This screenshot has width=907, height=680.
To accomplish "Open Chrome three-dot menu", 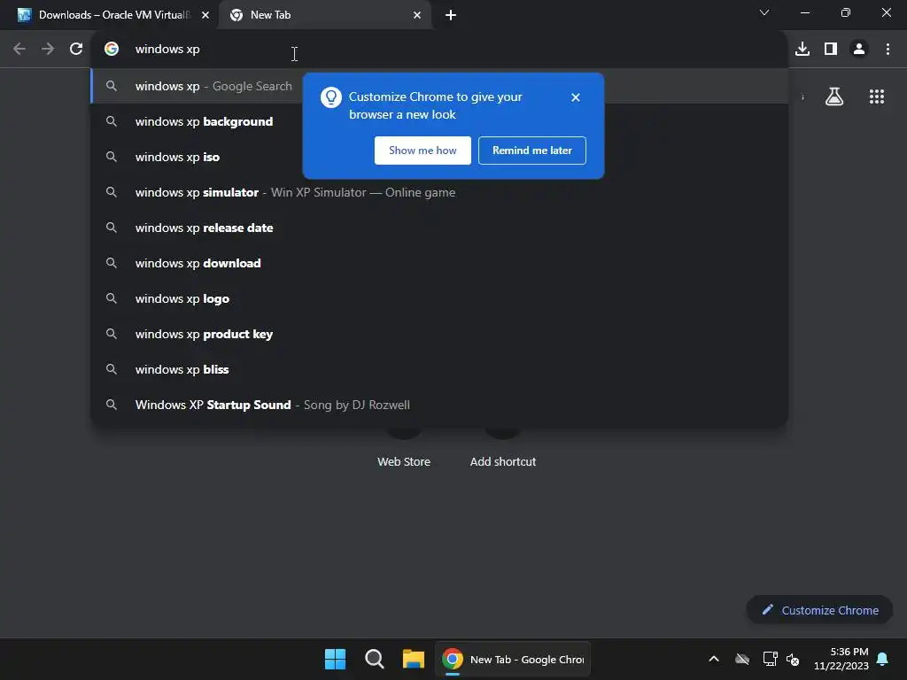I will pyautogui.click(x=888, y=50).
